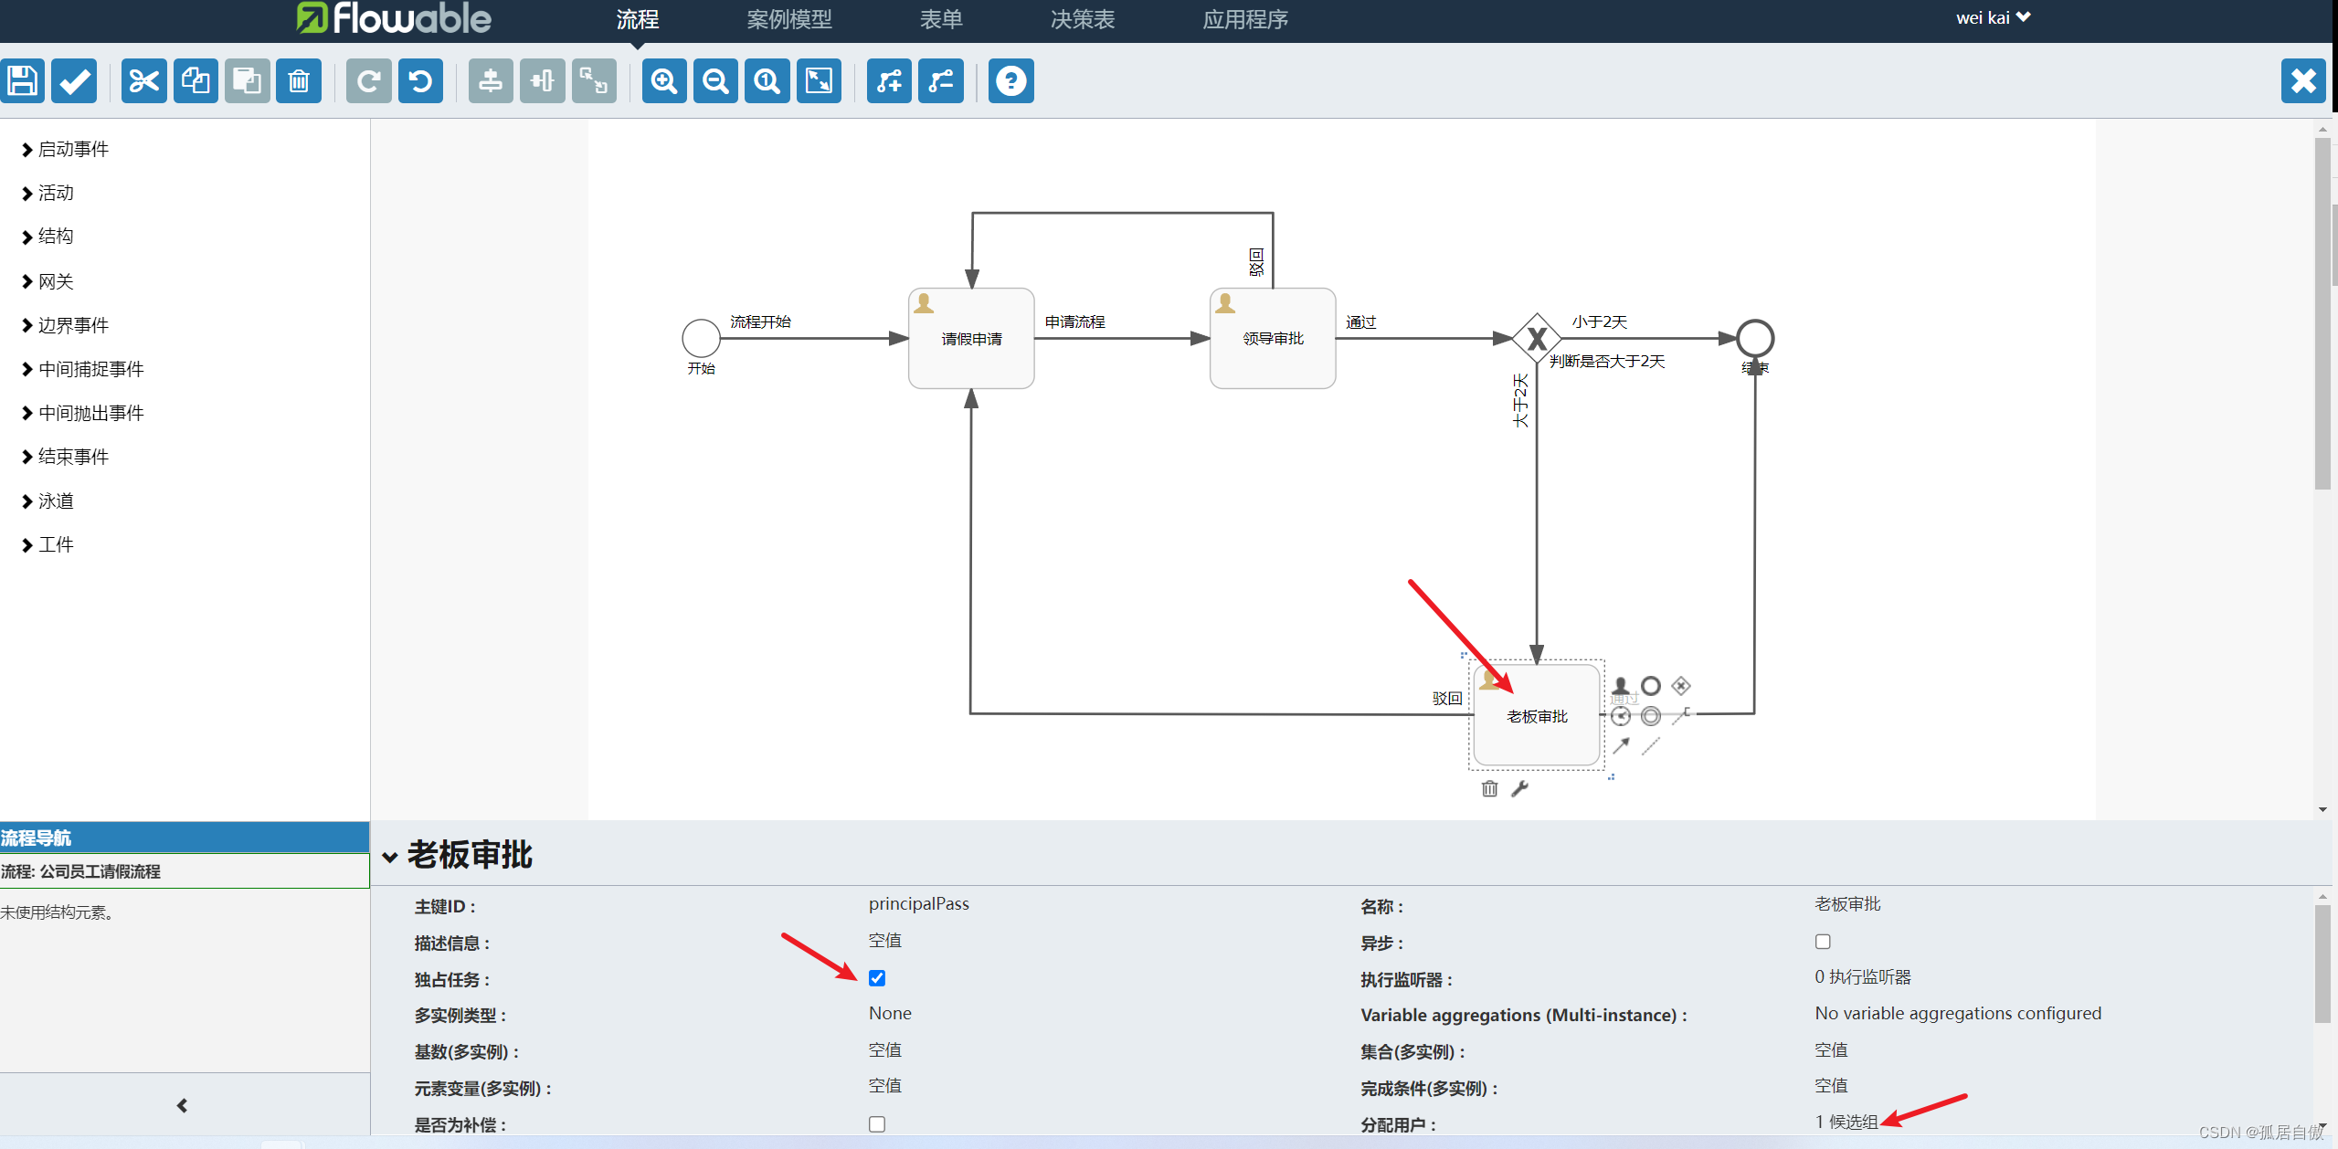
Task: Toggle the 异步 checkbox
Action: click(x=1823, y=942)
